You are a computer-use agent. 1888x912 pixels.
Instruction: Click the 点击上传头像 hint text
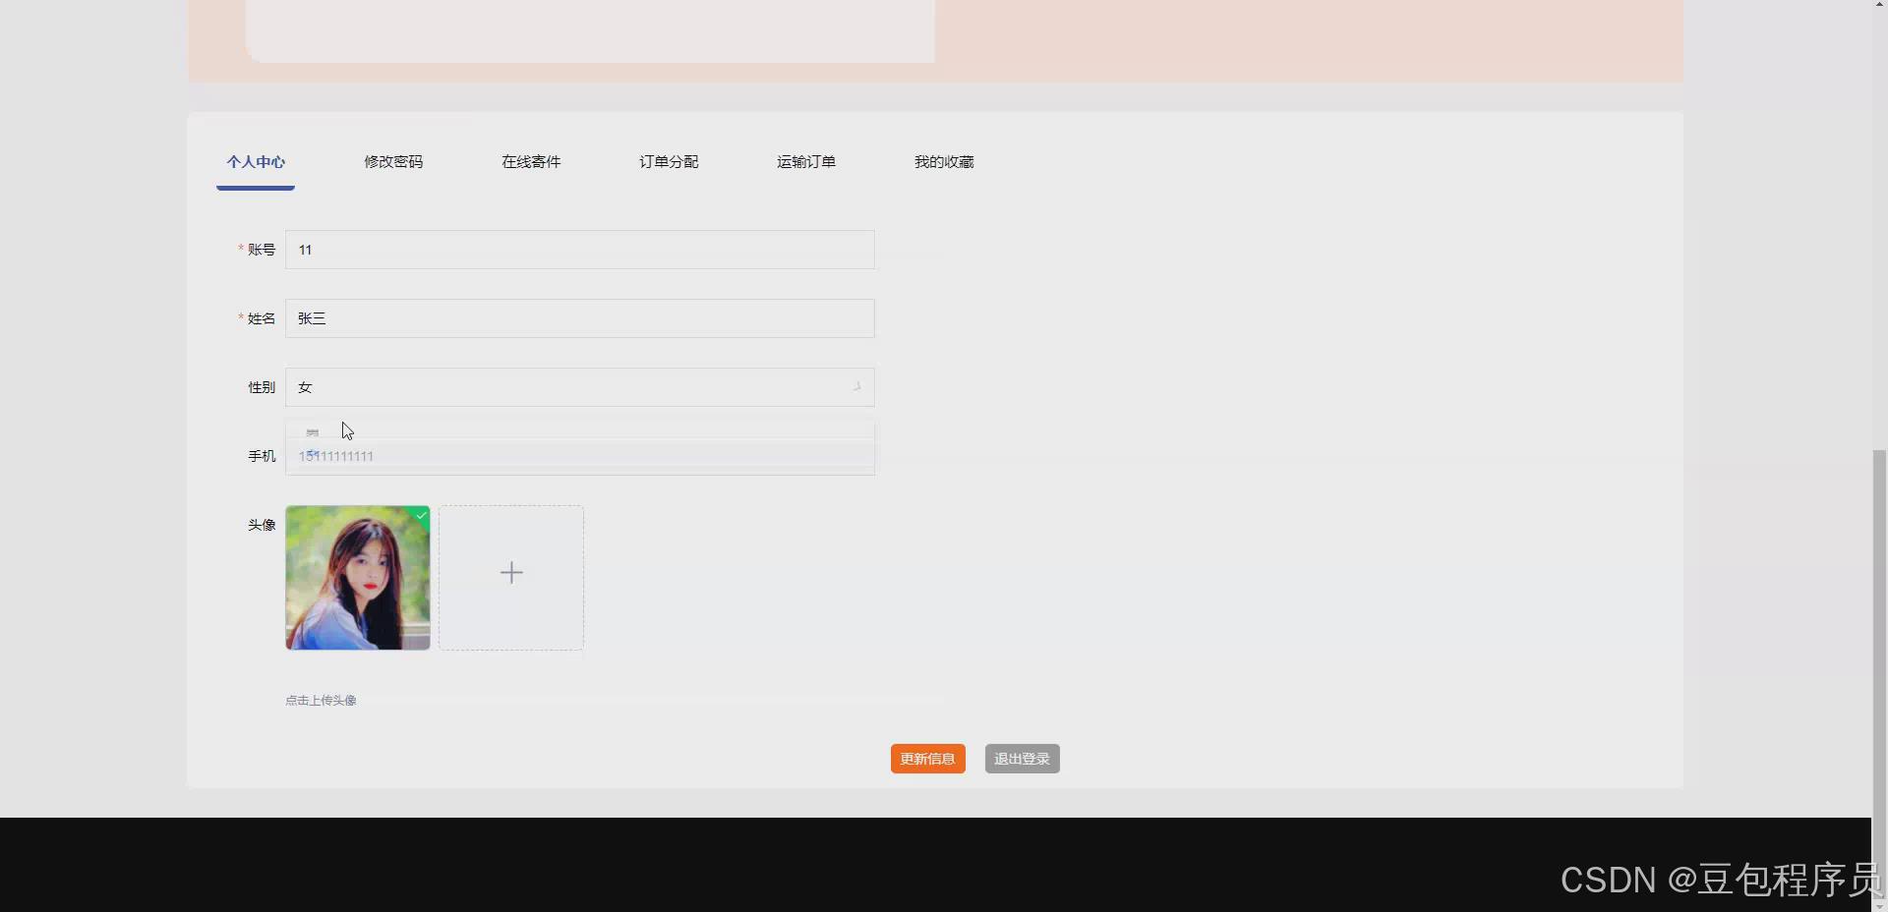tap(321, 701)
